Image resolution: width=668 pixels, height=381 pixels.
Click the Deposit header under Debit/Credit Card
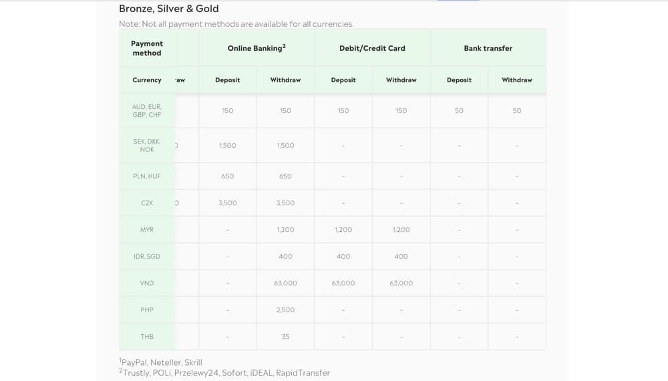tap(343, 80)
